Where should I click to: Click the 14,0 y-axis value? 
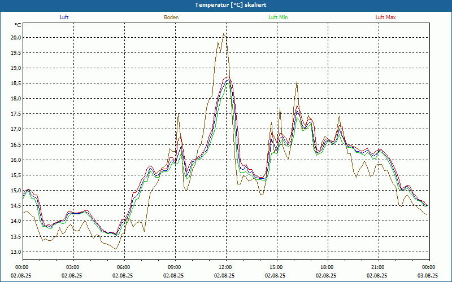pyautogui.click(x=16, y=221)
